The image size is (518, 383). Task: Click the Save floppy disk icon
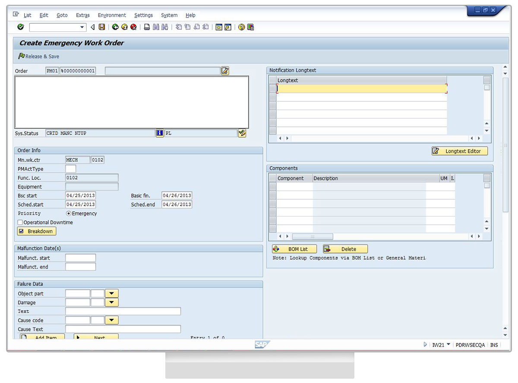coord(102,27)
